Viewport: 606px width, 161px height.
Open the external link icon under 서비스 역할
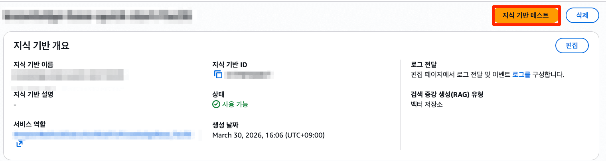click(x=19, y=144)
